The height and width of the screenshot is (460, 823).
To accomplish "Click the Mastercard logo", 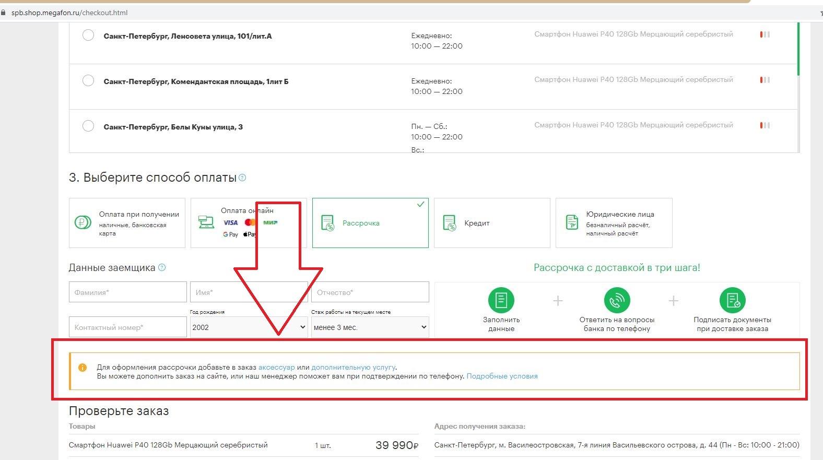I will pos(250,222).
